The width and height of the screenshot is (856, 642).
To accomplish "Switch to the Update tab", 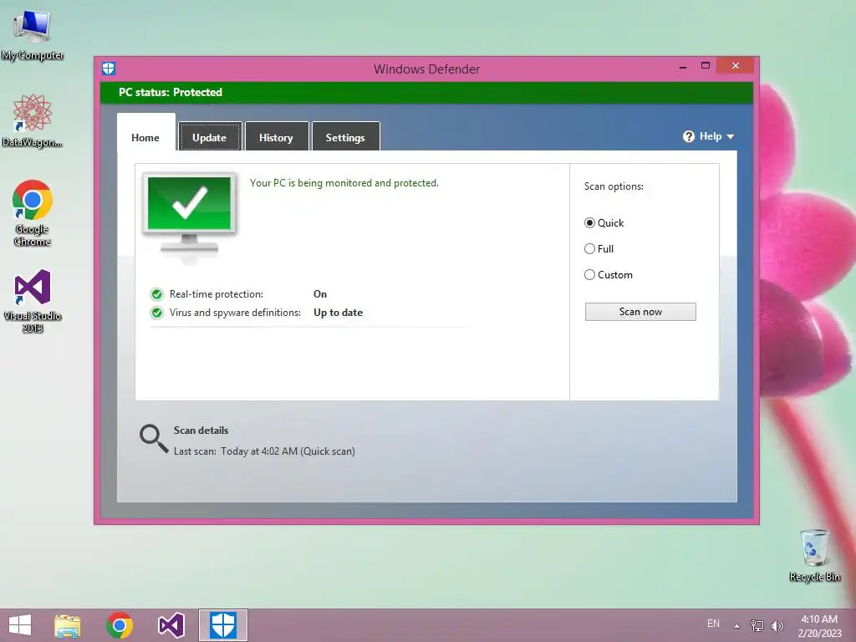I will [210, 138].
